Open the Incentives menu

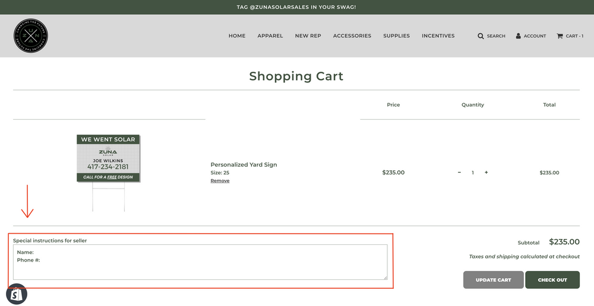pyautogui.click(x=438, y=36)
